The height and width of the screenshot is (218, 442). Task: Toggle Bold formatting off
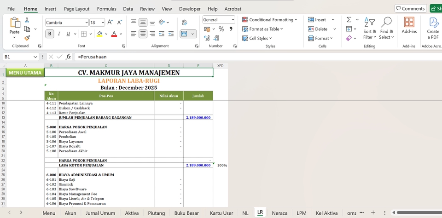tap(50, 34)
